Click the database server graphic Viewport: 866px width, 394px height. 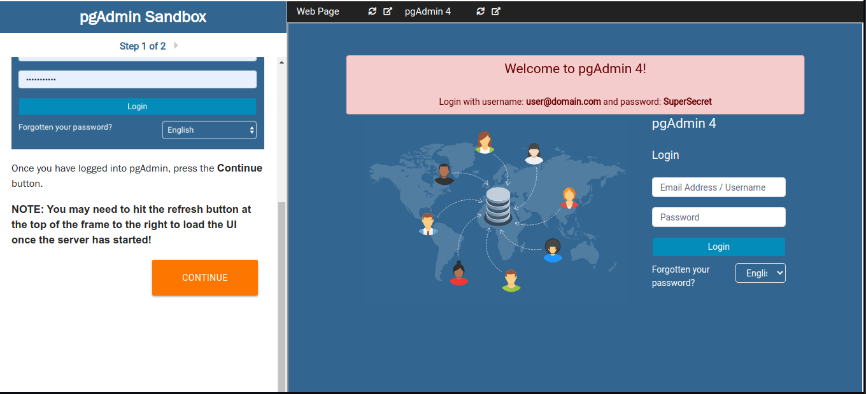(497, 207)
